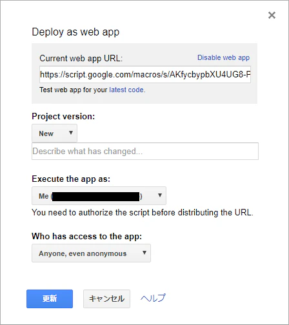Viewport: 289px width, 325px height.
Task: Click the キャンセル button
Action: point(106,299)
